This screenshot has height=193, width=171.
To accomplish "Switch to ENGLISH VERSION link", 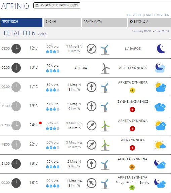I will coord(157,15).
